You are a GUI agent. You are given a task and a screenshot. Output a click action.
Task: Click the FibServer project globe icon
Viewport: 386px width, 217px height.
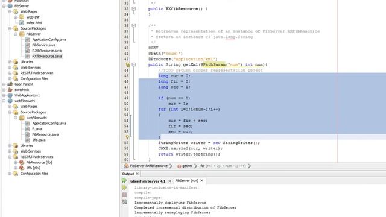(x=10, y=6)
